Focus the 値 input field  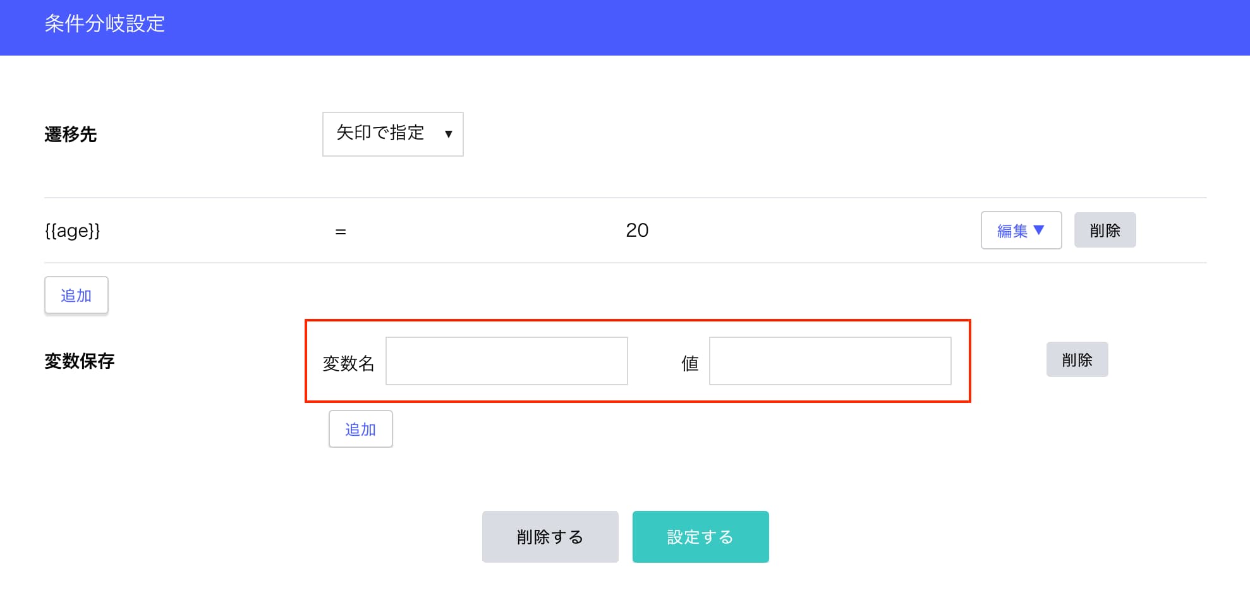tap(830, 361)
